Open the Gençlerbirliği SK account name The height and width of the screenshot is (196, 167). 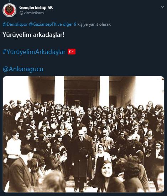click(x=36, y=8)
